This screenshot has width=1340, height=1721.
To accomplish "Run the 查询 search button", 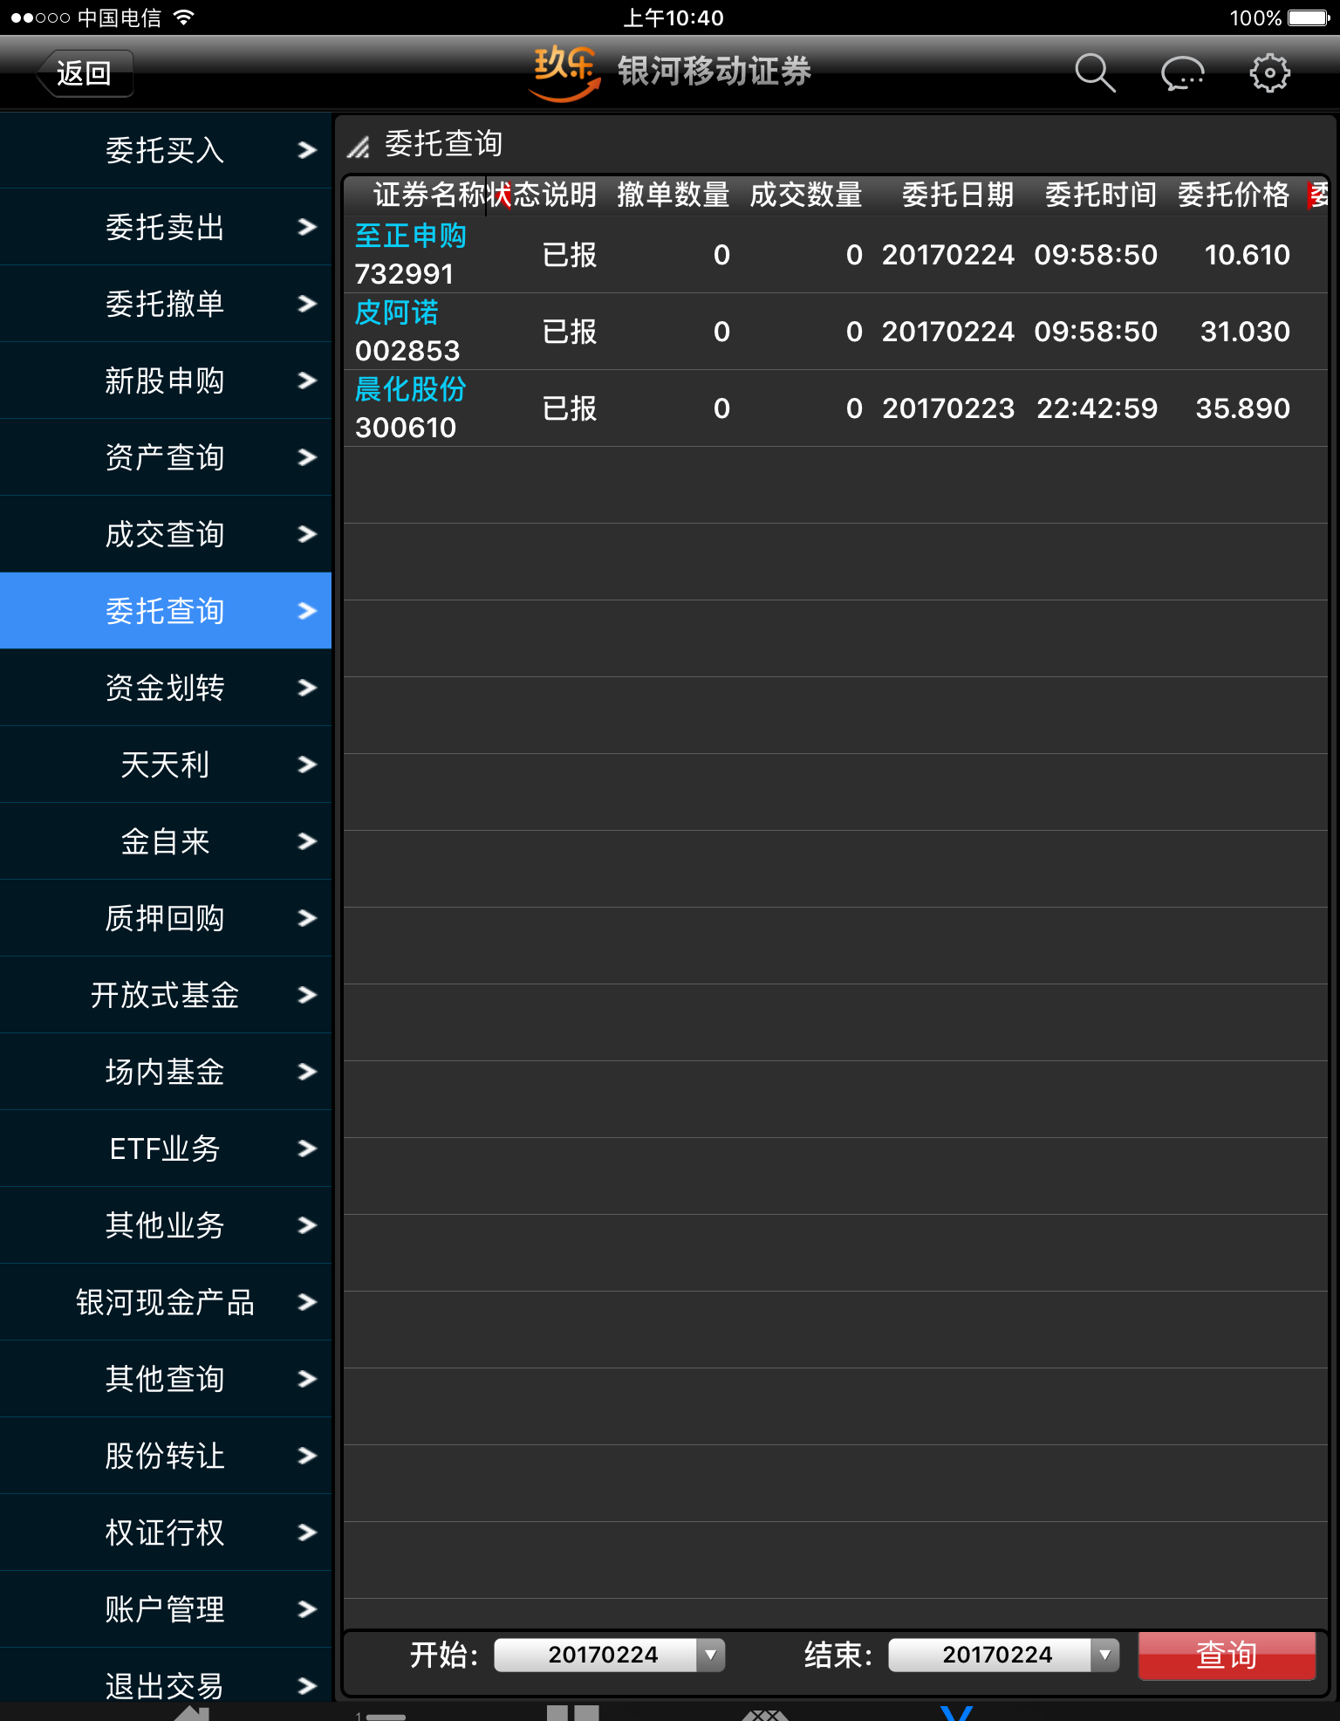I will (1227, 1655).
